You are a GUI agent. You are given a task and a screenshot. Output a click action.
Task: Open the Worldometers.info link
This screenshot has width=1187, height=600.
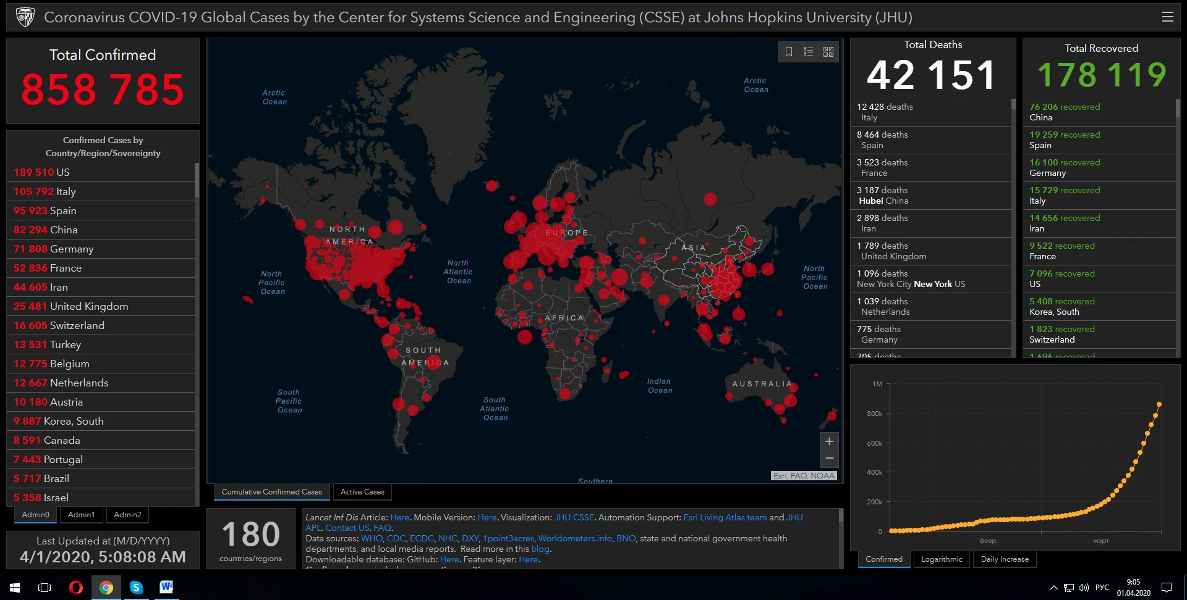tap(575, 538)
